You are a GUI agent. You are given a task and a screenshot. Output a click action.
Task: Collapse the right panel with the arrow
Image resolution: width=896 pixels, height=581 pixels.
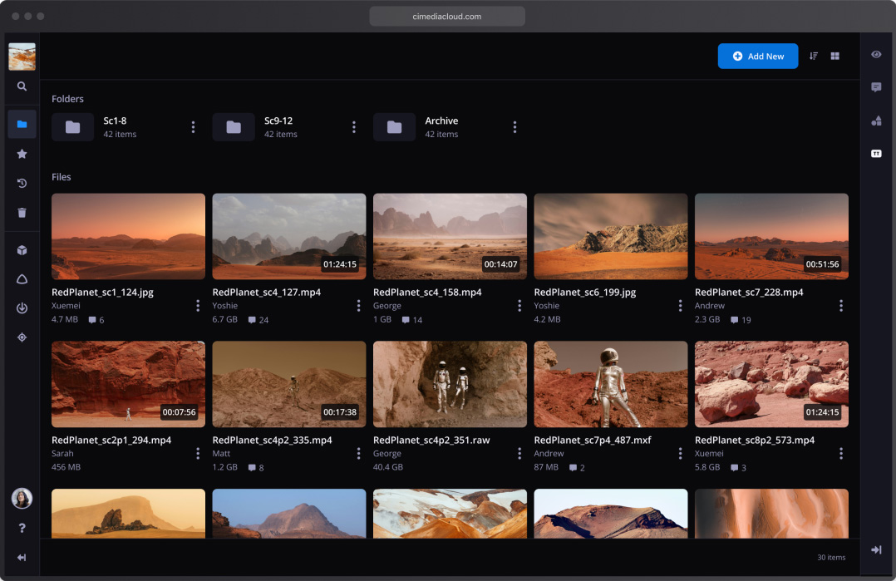876,549
